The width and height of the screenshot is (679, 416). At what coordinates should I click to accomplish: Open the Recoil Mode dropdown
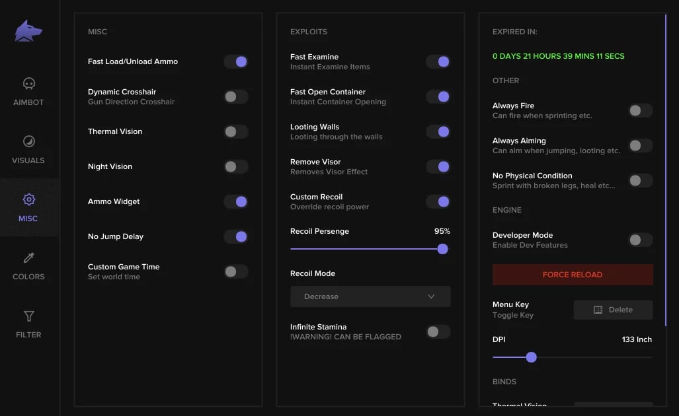click(x=370, y=296)
